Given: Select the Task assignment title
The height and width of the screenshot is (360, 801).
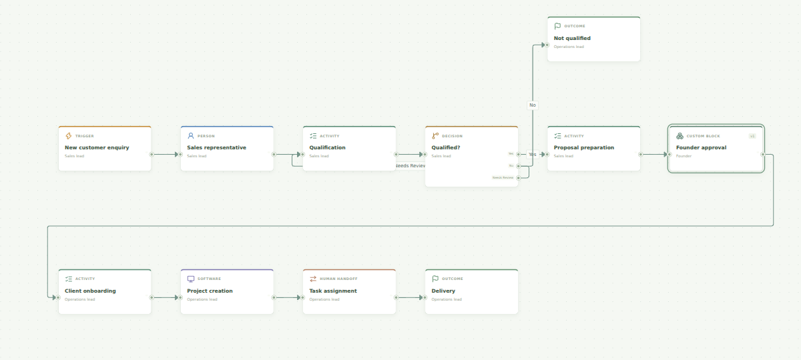Looking at the screenshot, I should coord(333,291).
